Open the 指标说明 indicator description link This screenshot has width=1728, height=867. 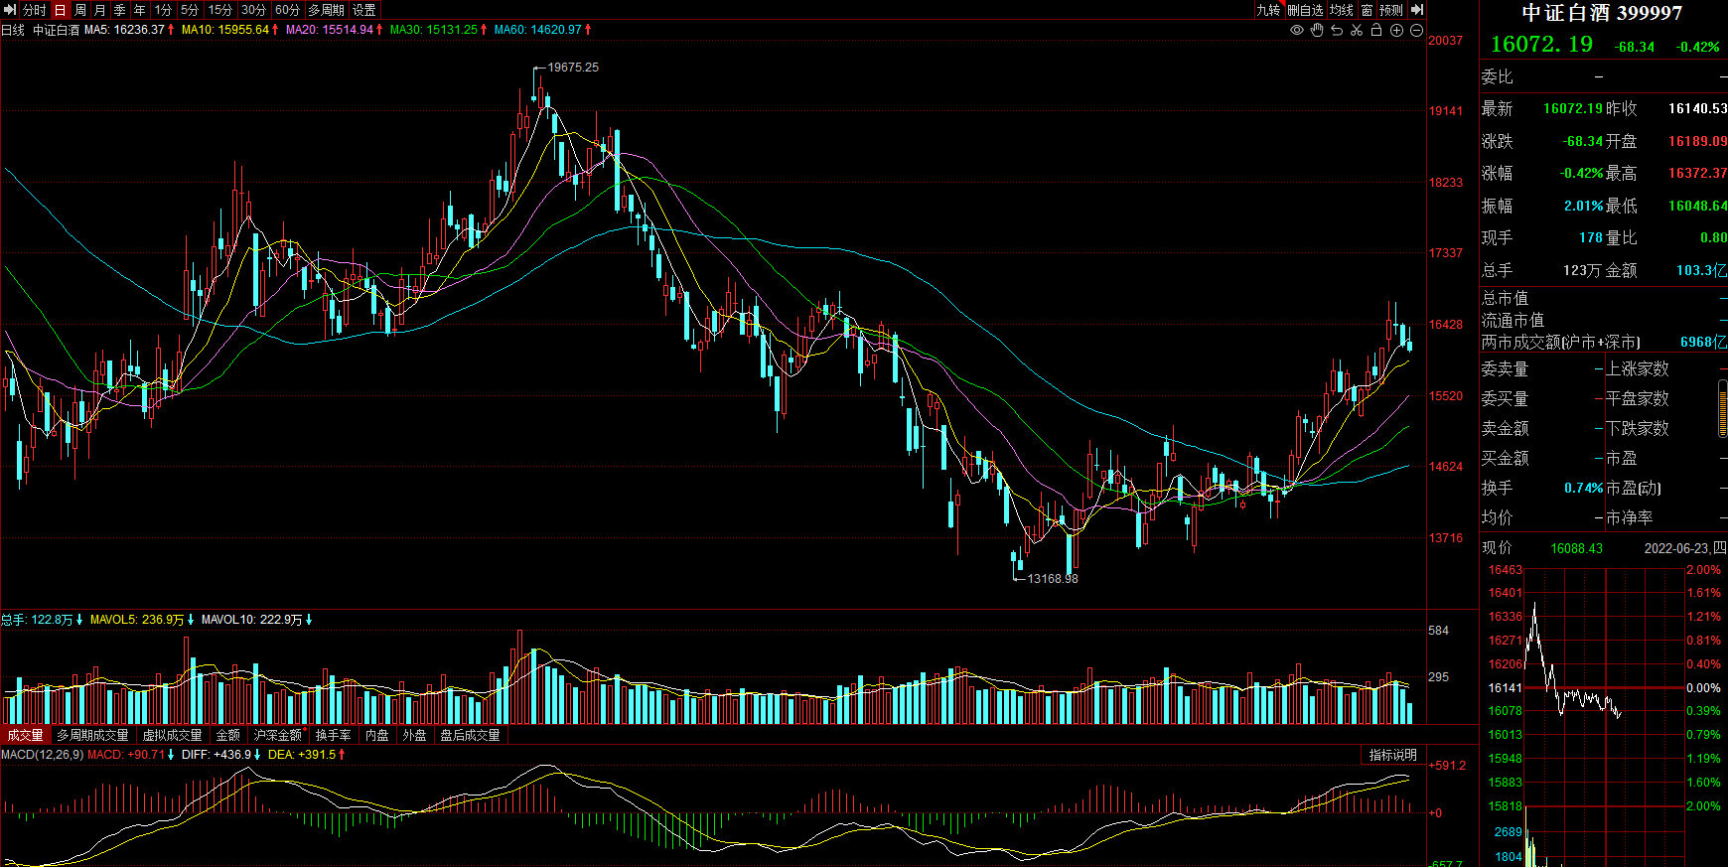point(1392,755)
